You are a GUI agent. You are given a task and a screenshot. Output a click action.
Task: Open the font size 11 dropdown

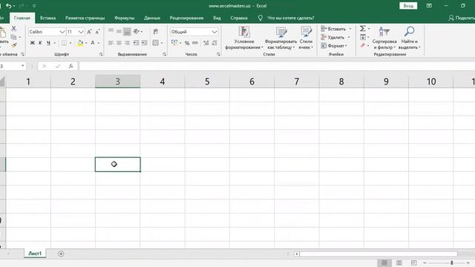tap(81, 32)
